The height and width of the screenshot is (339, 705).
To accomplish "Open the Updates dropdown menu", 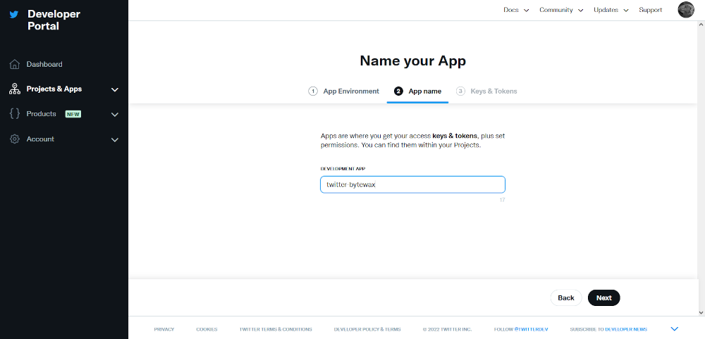I will [x=611, y=10].
